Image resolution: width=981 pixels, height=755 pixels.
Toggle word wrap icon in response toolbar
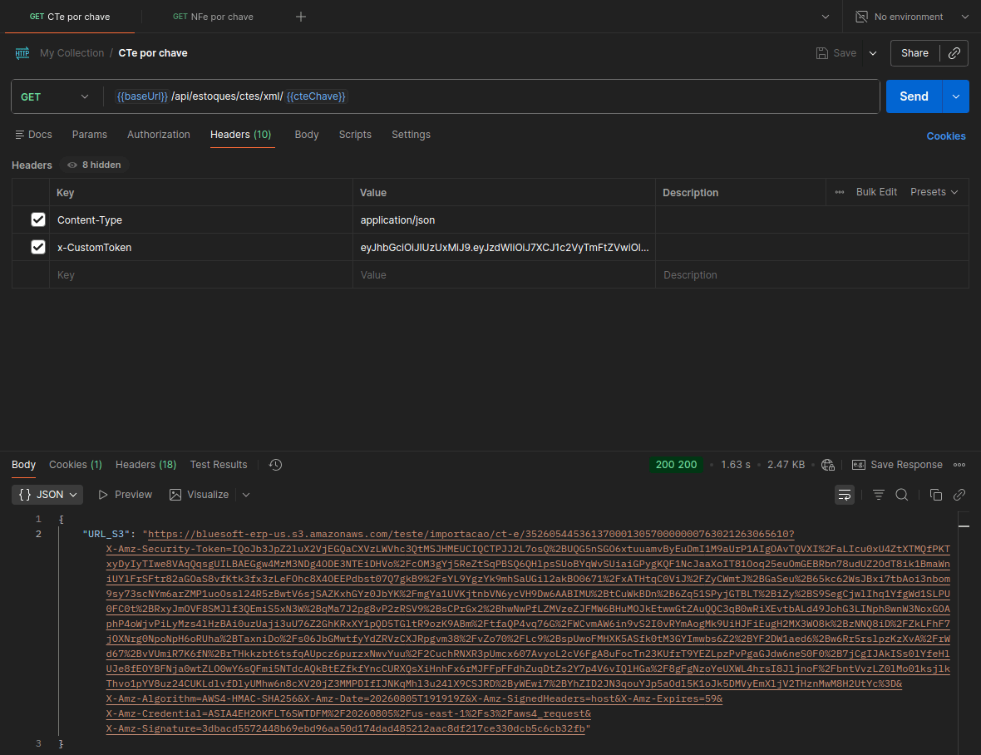click(x=845, y=495)
